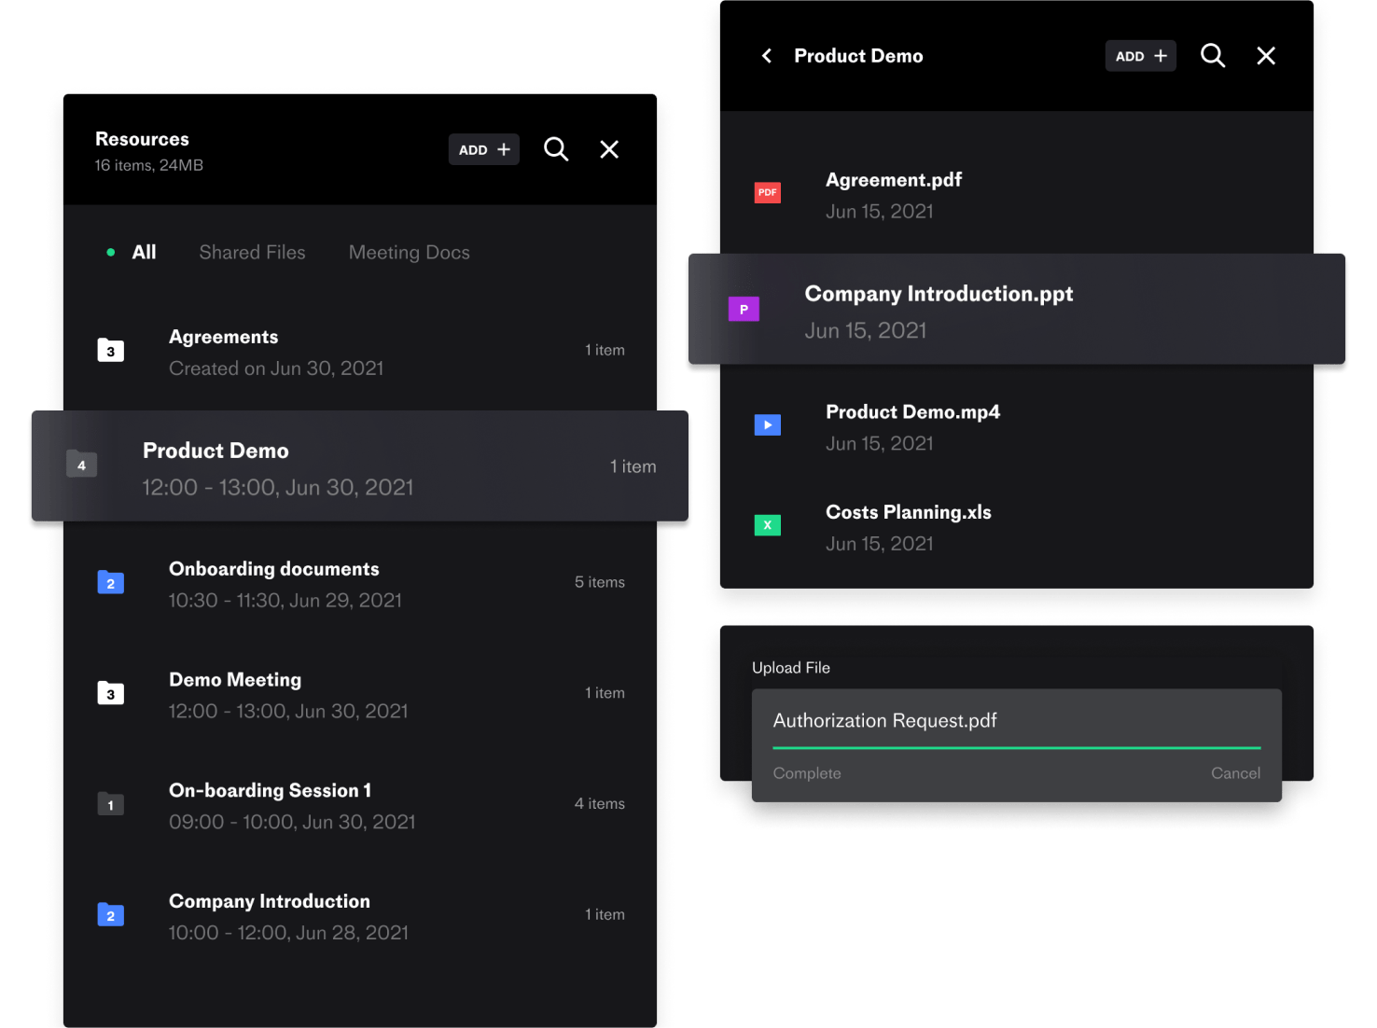Open Onboarding documents folder title

[x=274, y=569]
